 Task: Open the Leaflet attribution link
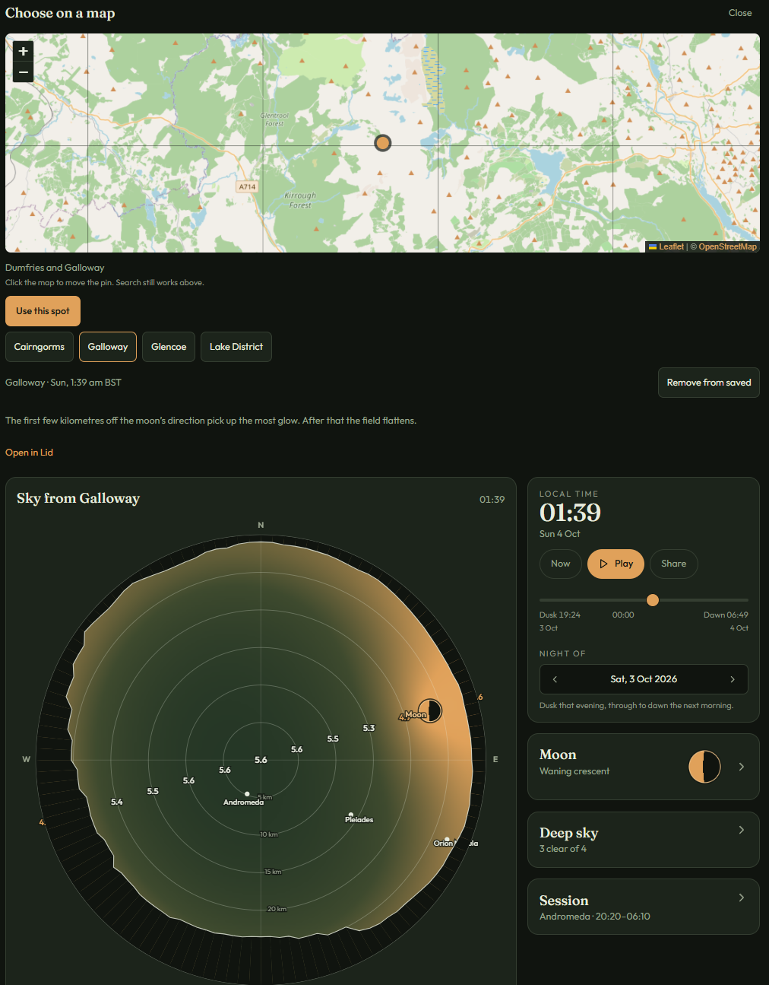click(x=666, y=246)
